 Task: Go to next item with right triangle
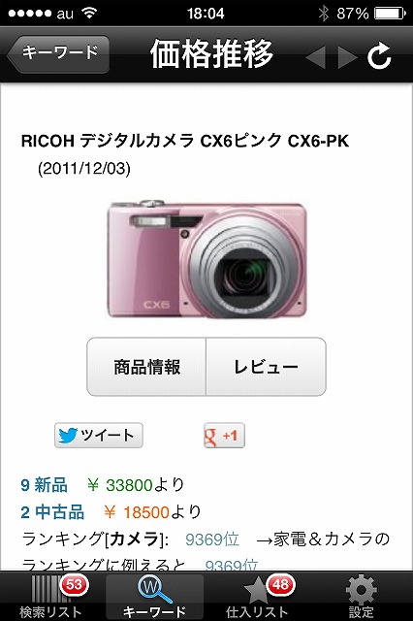348,57
